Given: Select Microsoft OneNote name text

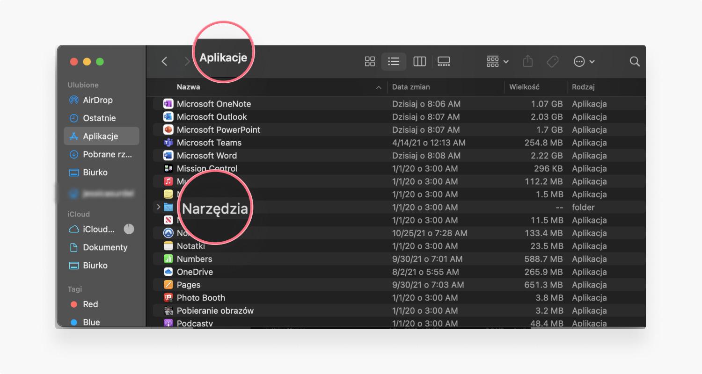Looking at the screenshot, I should point(214,104).
